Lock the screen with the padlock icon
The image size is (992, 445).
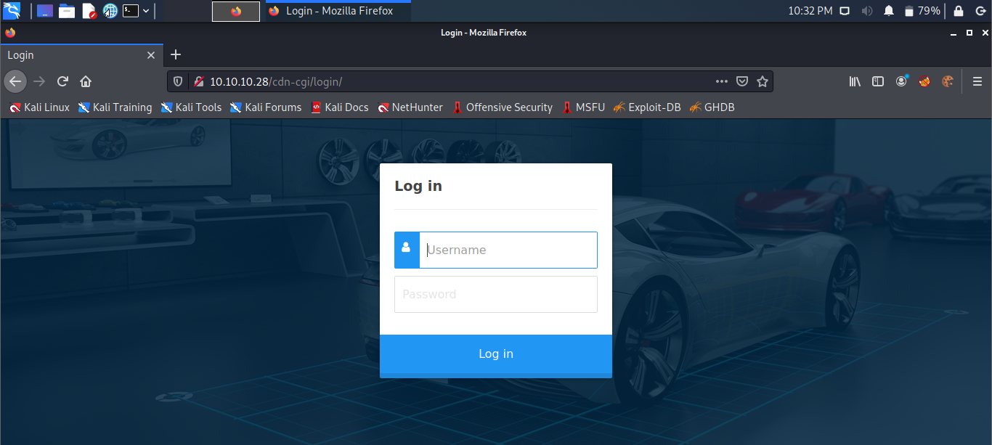[x=959, y=11]
